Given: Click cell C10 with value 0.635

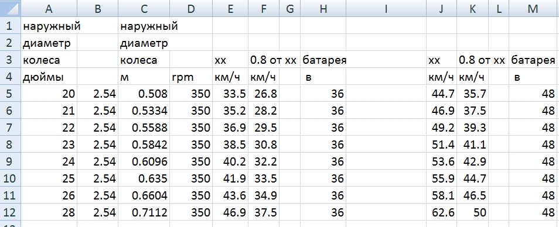Looking at the screenshot, I should (144, 178).
